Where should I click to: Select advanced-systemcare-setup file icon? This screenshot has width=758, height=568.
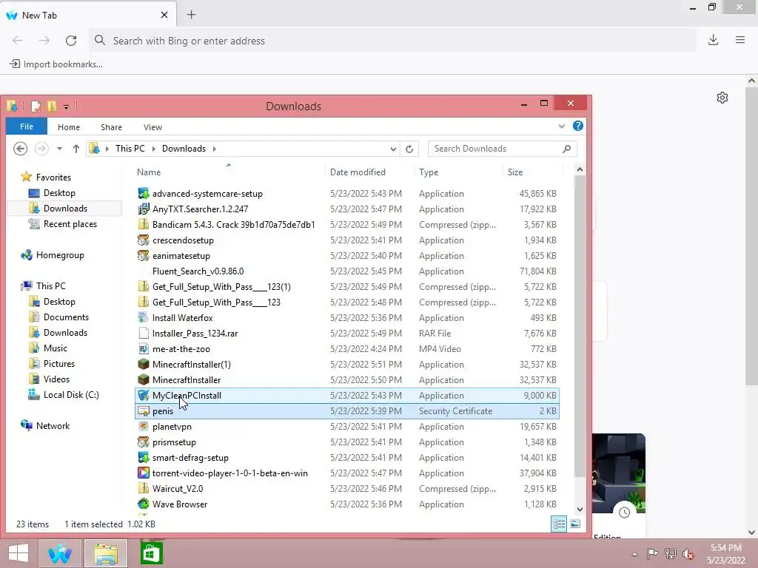(x=143, y=193)
